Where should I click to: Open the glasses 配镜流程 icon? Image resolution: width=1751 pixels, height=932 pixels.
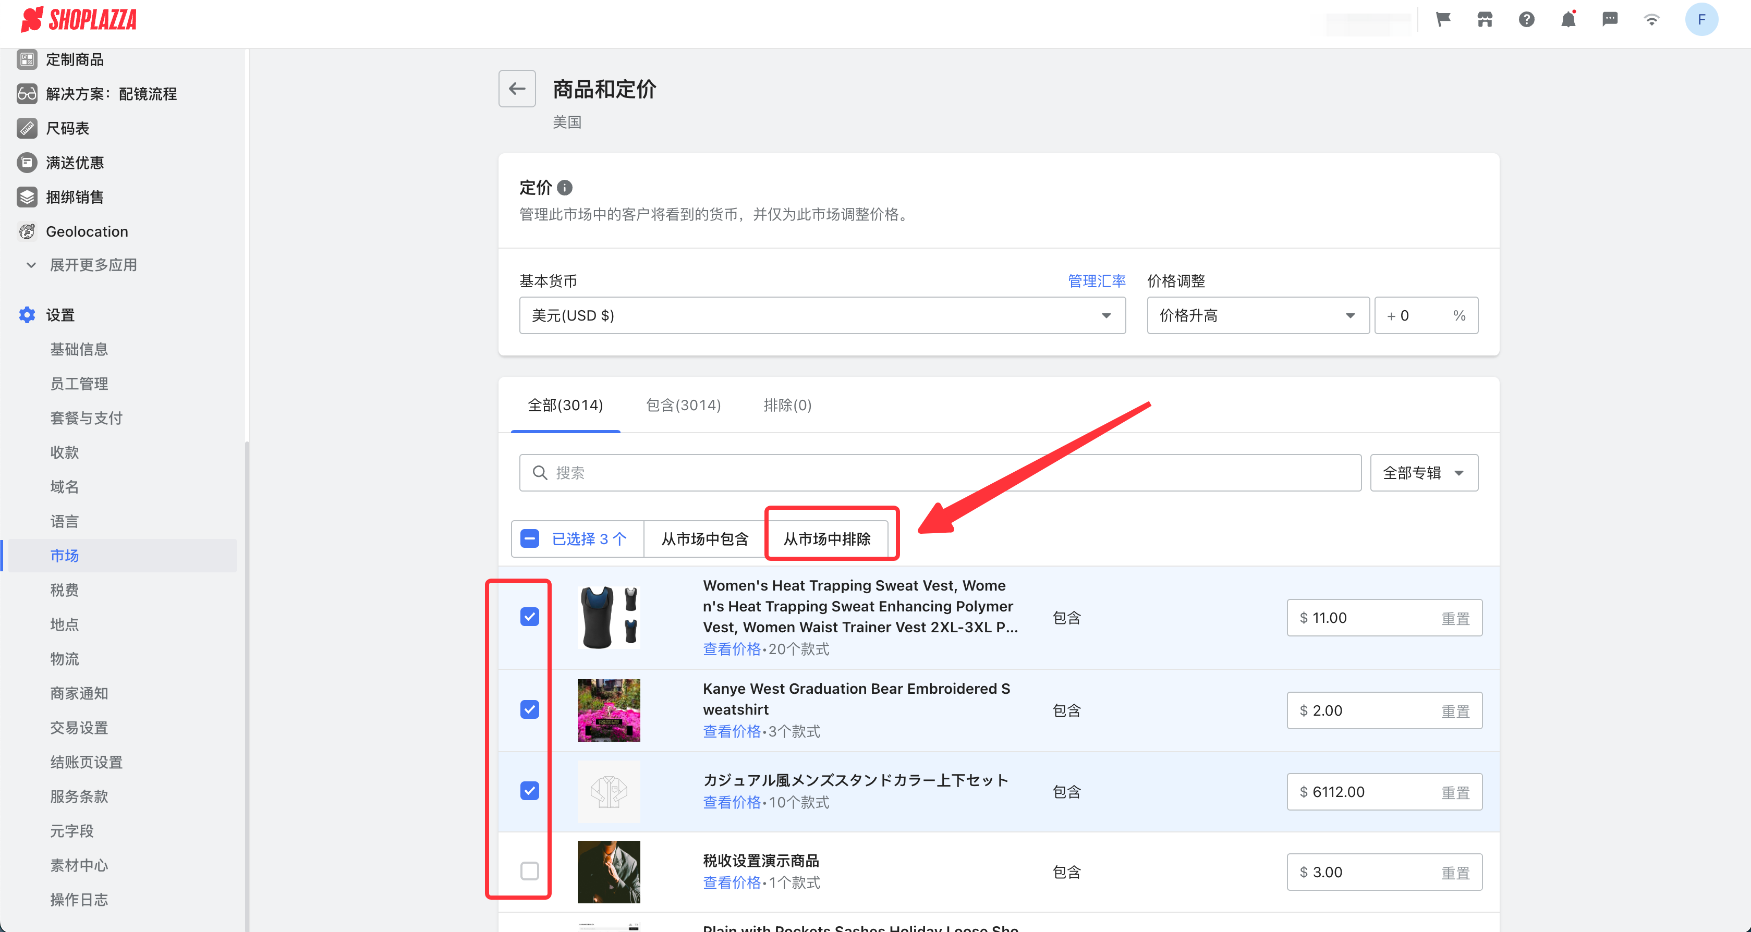click(27, 94)
